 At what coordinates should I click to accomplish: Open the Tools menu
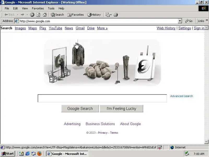(51, 8)
